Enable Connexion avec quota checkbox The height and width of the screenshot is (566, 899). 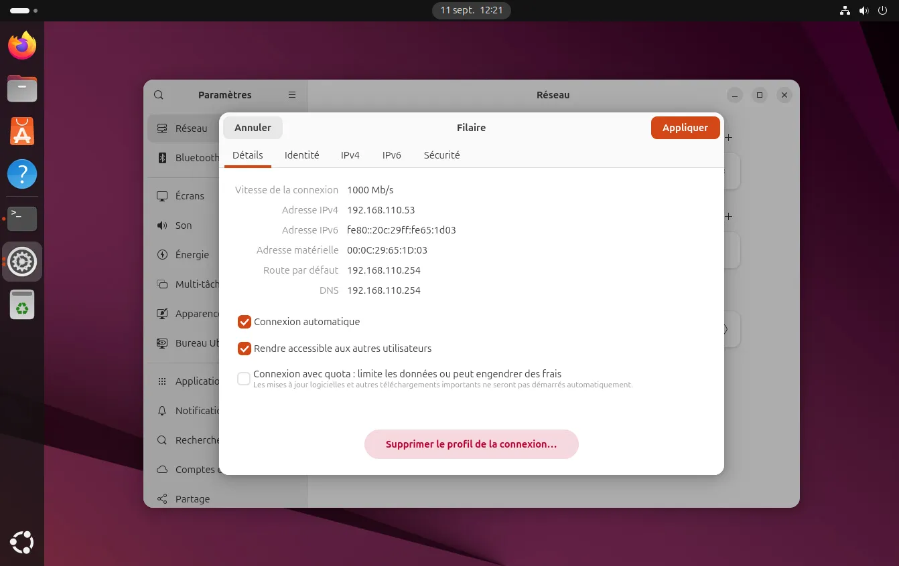245,379
